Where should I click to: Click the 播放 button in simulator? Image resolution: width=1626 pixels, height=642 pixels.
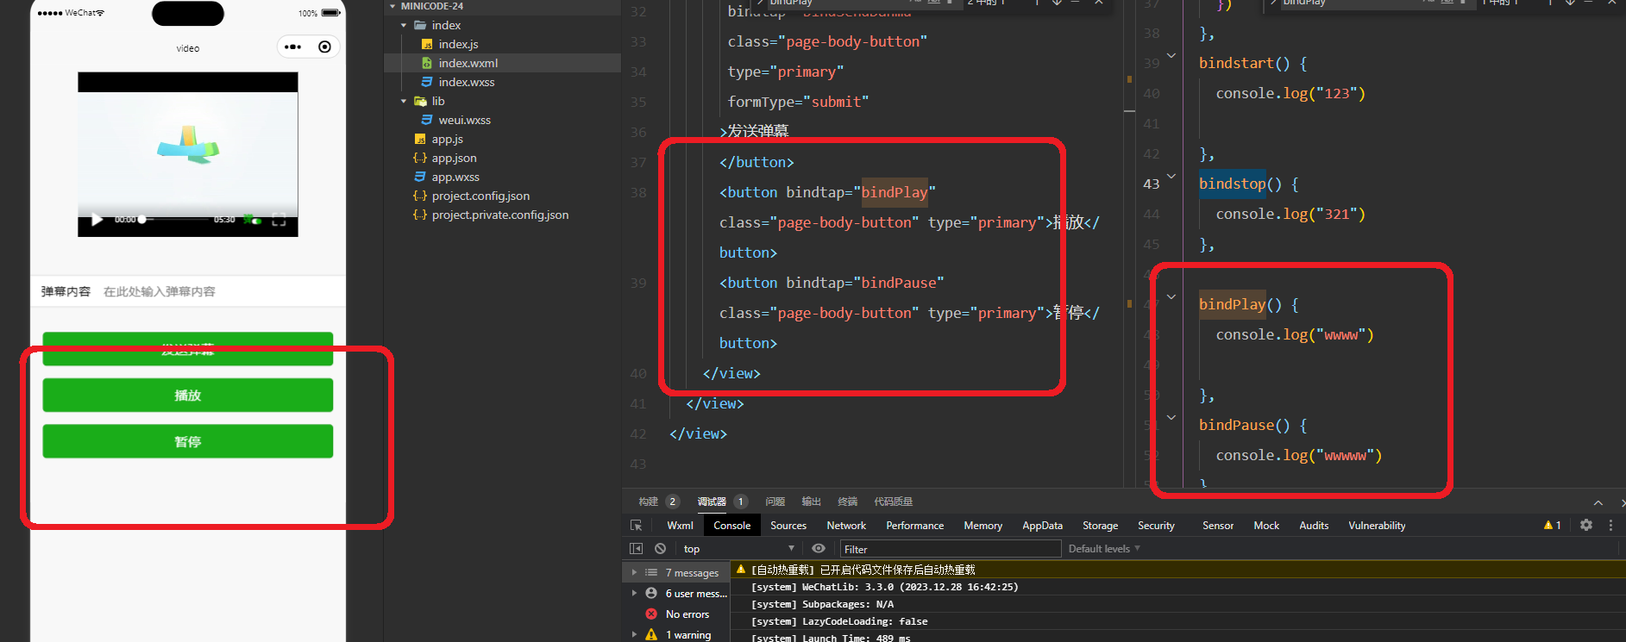pyautogui.click(x=188, y=396)
